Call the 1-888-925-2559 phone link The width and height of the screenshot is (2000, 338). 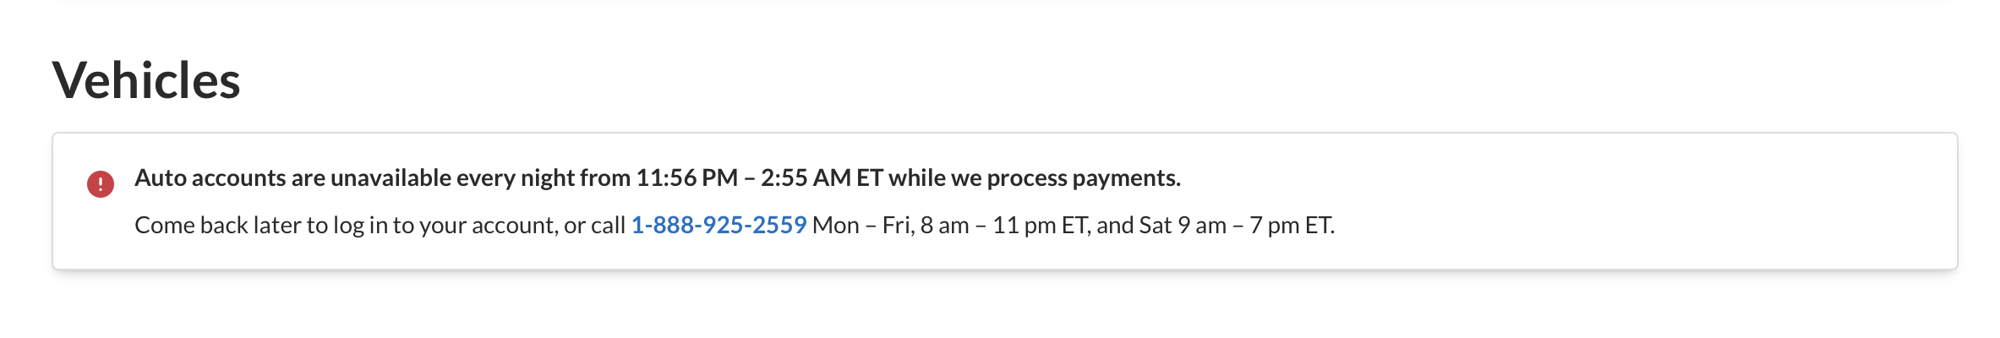point(719,225)
